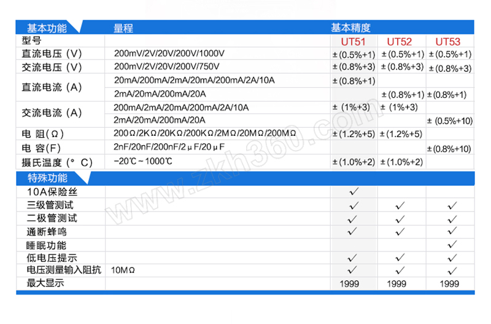Viewport: 491px width, 324px height.
Task: Click the UT51 checkmark for 三级管测试
Action: [x=354, y=206]
